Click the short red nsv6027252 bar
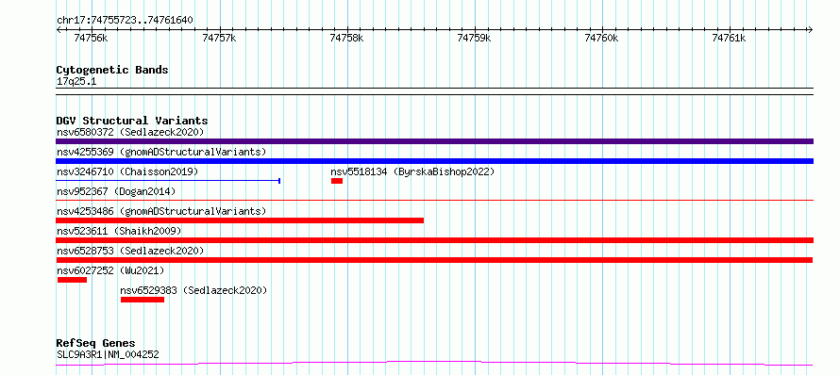The height and width of the screenshot is (375, 840). tap(72, 280)
